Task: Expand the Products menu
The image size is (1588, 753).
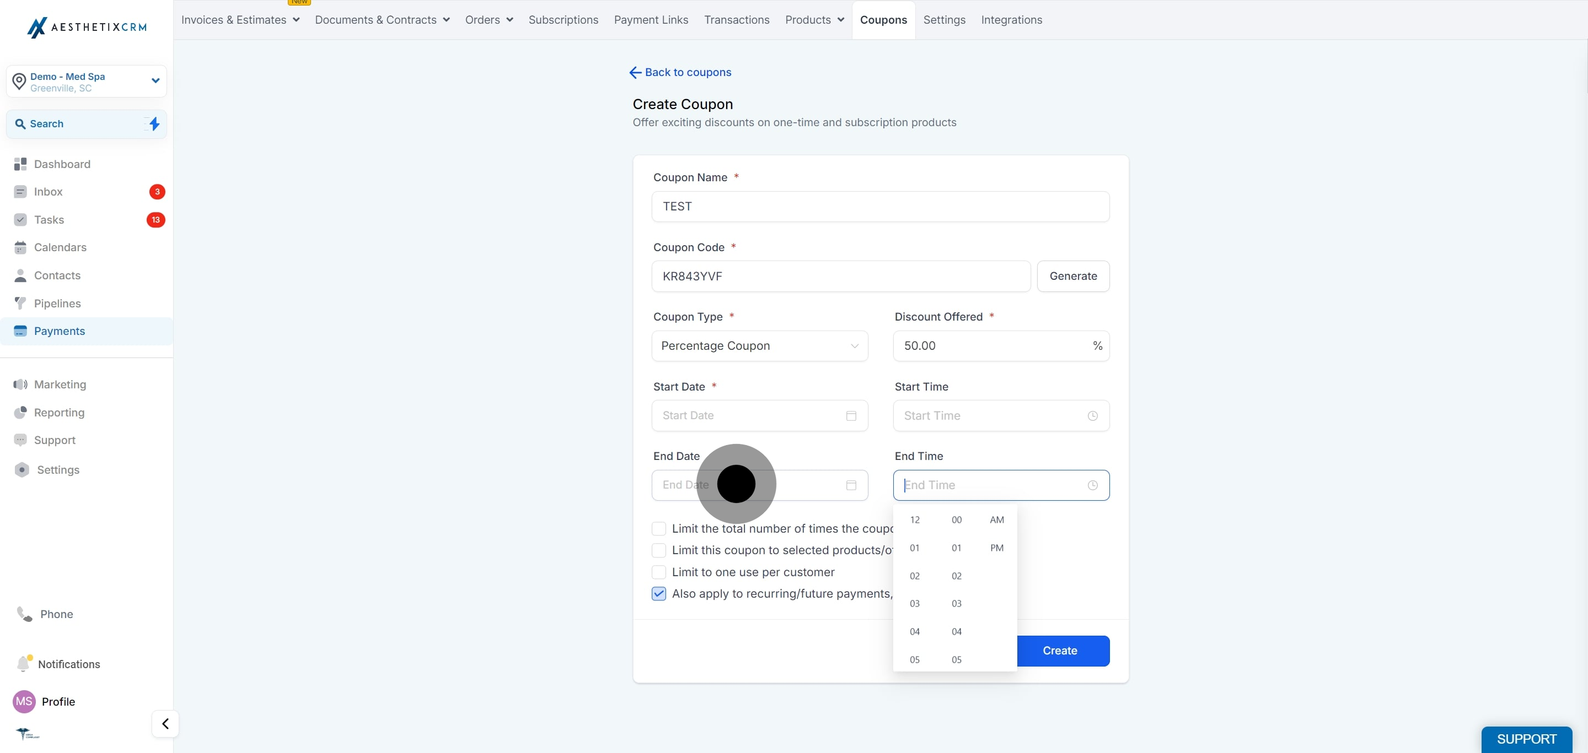Action: 814,20
